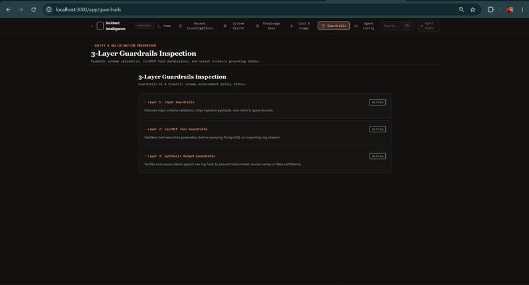Open Agent Config nav item
This screenshot has width=529, height=285.
point(368,26)
